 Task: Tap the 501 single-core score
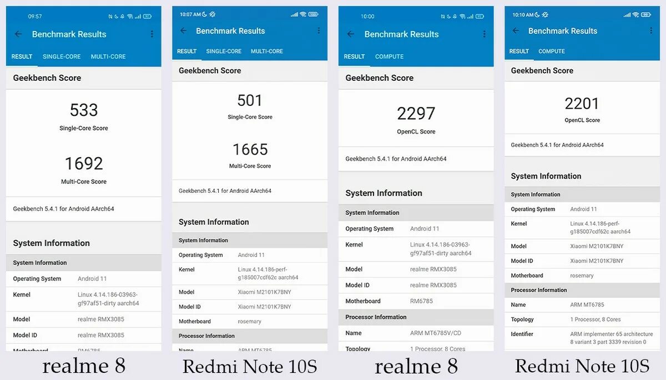(x=250, y=100)
